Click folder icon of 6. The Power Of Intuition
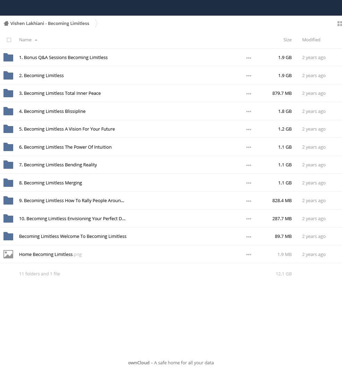The width and height of the screenshot is (342, 373). click(x=8, y=147)
